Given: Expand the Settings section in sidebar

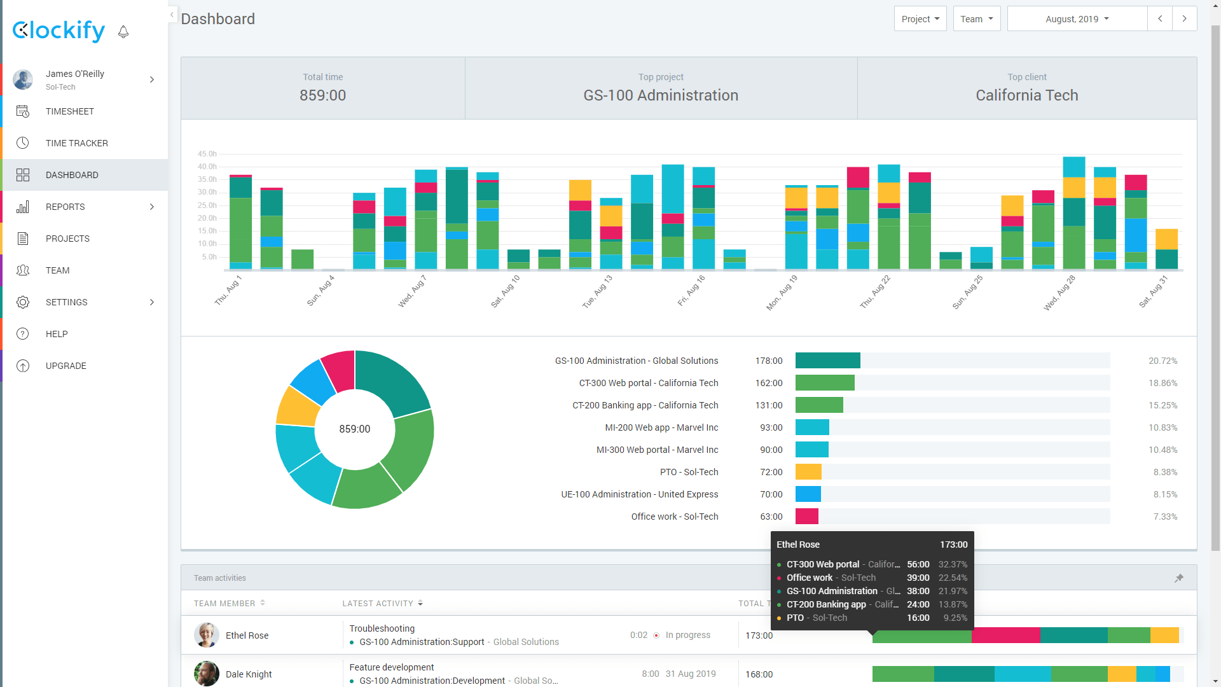Looking at the screenshot, I should pos(152,302).
